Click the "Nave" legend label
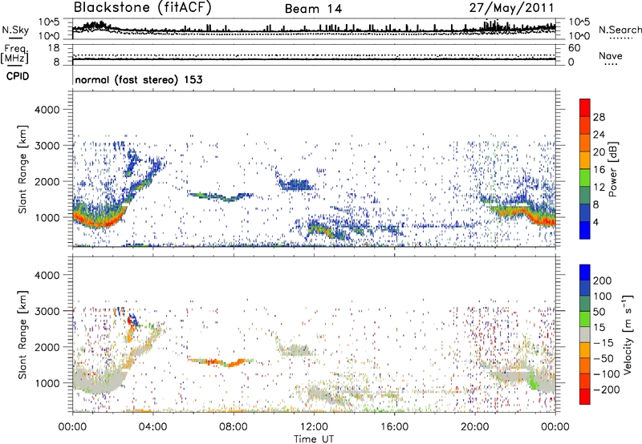642x444 pixels. pyautogui.click(x=610, y=56)
